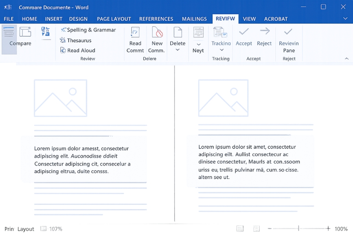Open the Next dropdown arrow
This screenshot has height=235, width=353.
point(198,44)
